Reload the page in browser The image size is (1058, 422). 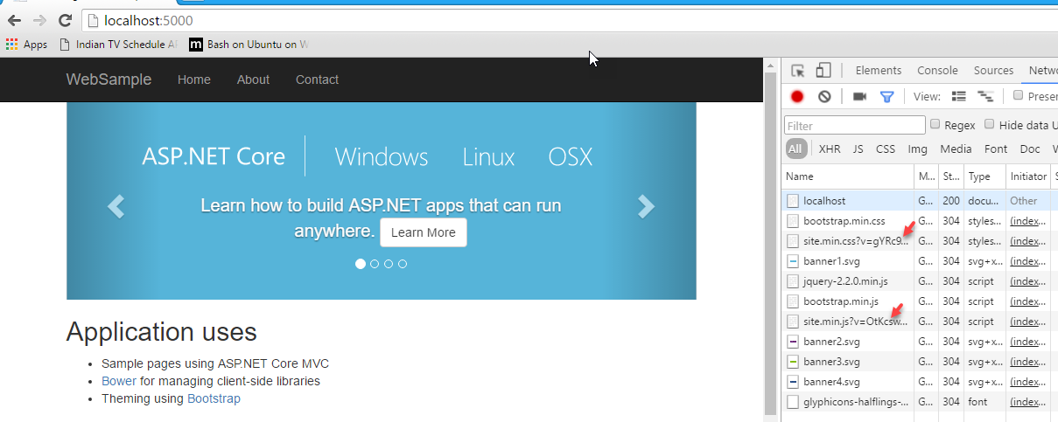click(65, 20)
